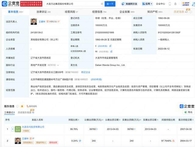The height and width of the screenshot is (147, 195).
Task: Expand the 房地产开发经营 K7010 industry chevron
Action: click(x=58, y=65)
